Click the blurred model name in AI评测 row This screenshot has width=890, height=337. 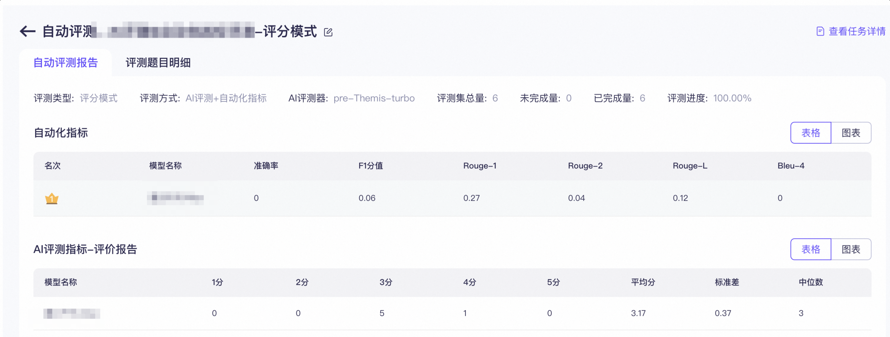pos(72,314)
